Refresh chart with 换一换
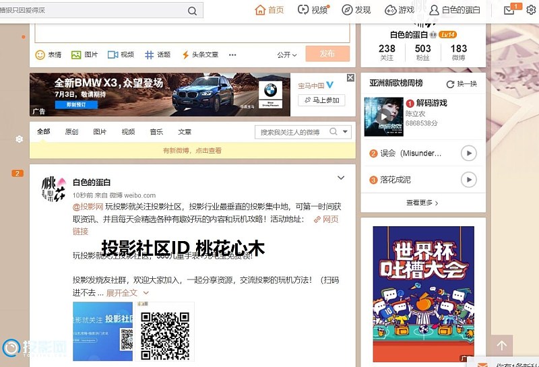 coord(462,84)
